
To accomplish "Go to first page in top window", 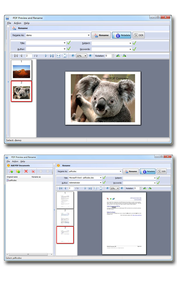I will [x=16, y=56].
